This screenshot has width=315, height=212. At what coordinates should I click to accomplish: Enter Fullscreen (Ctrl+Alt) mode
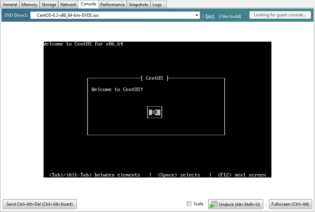click(290, 204)
